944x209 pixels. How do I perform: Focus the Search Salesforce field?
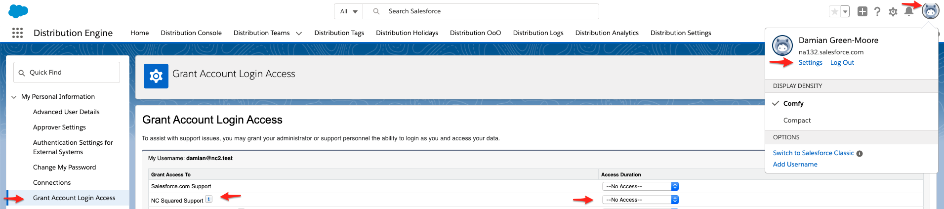pos(481,11)
